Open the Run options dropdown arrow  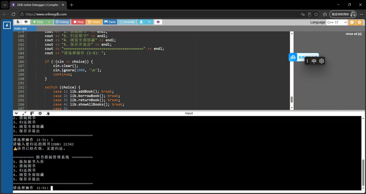[49, 22]
